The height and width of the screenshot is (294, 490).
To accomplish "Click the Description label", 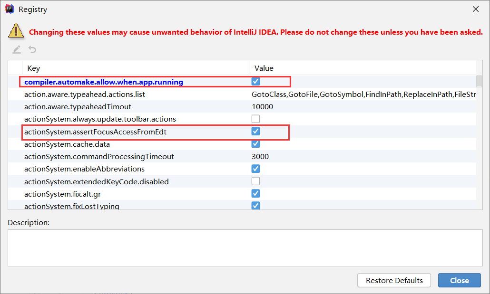I will tap(29, 223).
